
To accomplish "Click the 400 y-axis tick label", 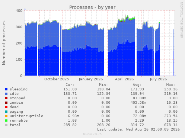I will pos(19,11).
